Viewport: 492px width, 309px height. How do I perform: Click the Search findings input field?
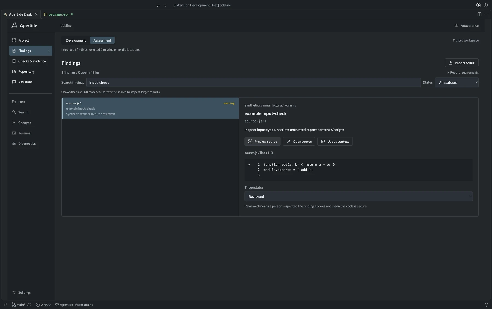(253, 82)
